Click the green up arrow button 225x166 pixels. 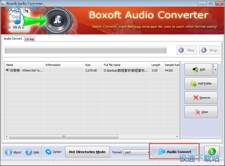[x=212, y=151]
